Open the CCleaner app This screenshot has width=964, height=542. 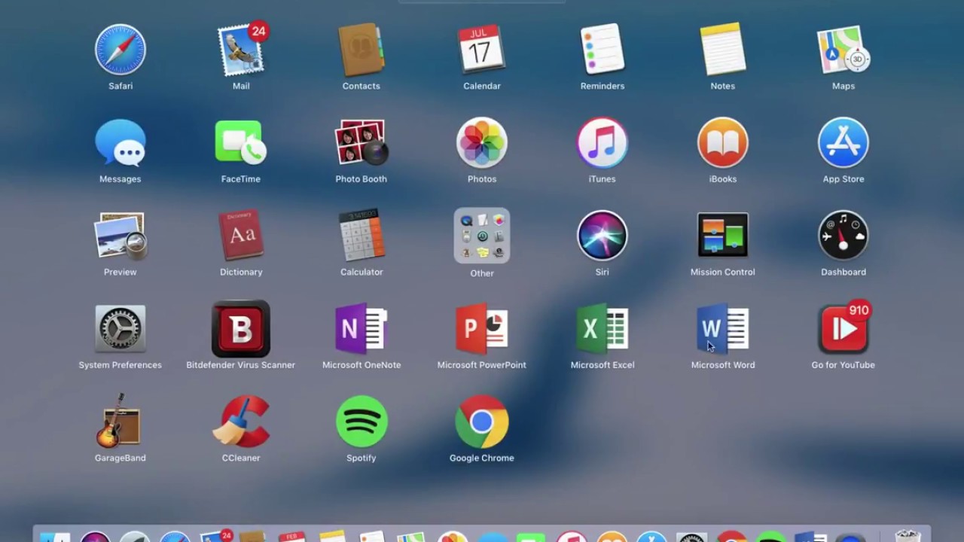click(241, 422)
